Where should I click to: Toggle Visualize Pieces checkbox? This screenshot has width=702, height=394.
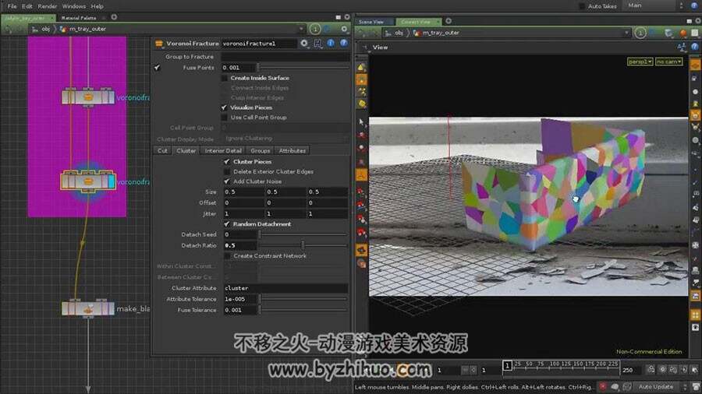pyautogui.click(x=225, y=107)
